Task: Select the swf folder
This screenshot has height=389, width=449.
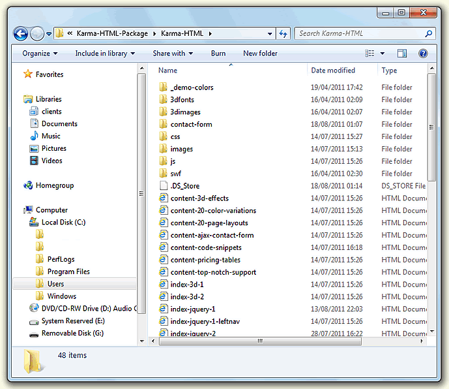Action: click(176, 174)
